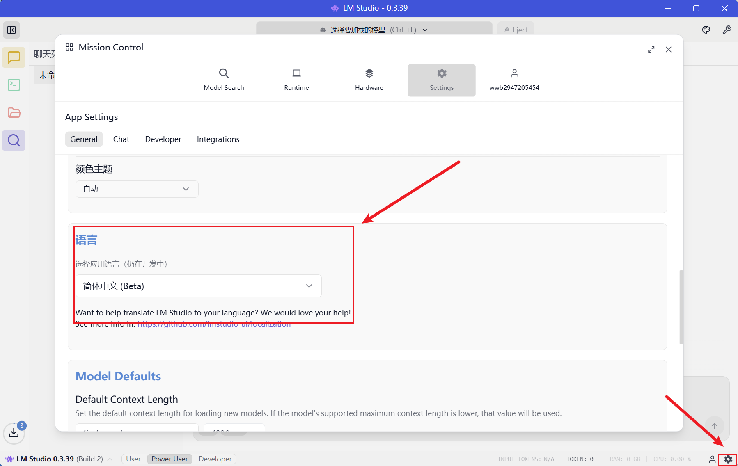
Task: Select User mode in the status bar
Action: click(133, 459)
